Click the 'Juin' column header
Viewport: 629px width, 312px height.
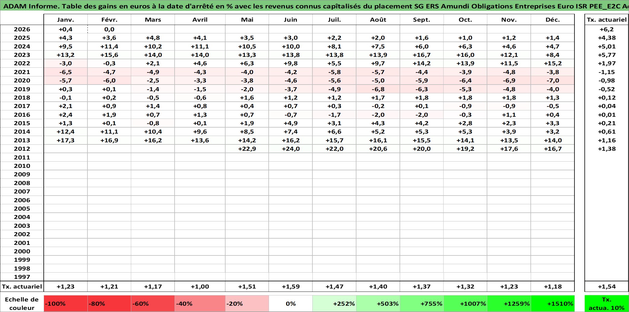[x=291, y=20]
